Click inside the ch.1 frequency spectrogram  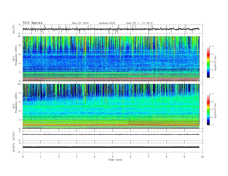(111, 59)
